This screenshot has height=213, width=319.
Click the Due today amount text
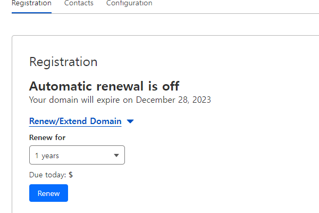pyautogui.click(x=51, y=175)
